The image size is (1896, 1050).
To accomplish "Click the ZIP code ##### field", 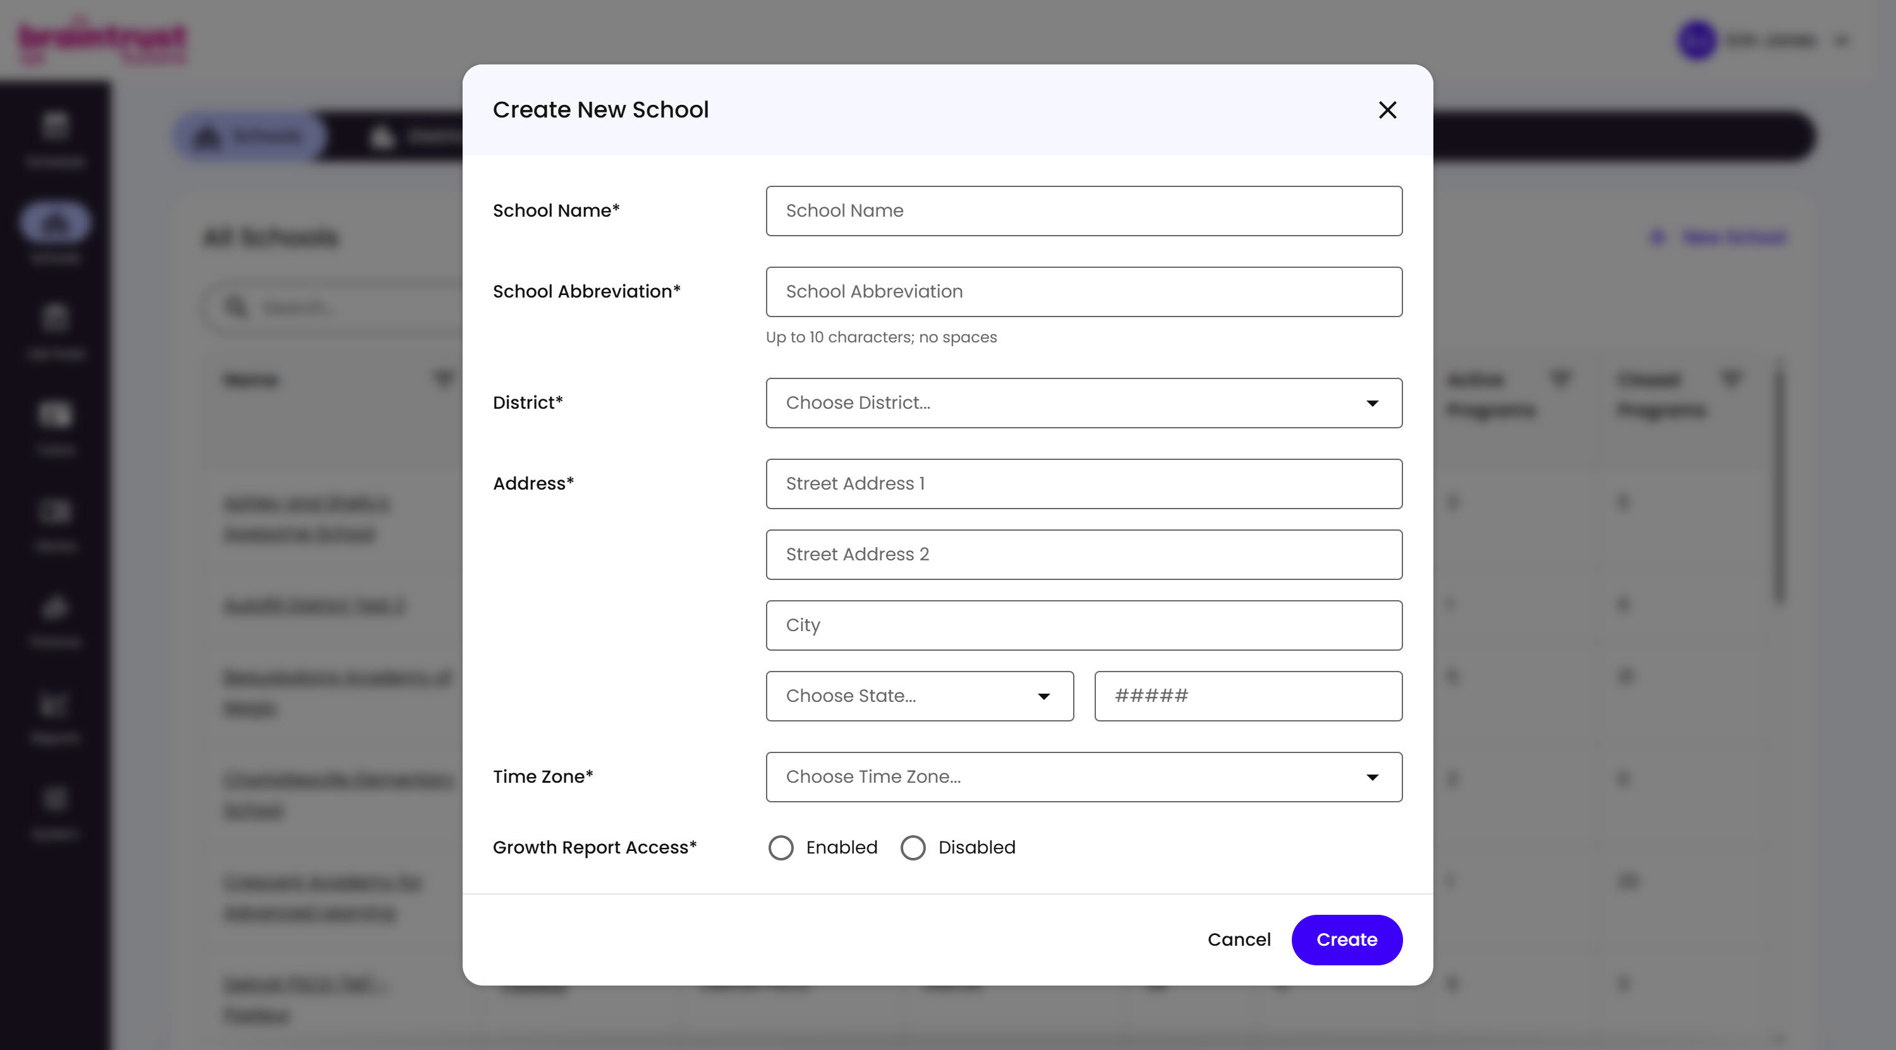I will 1248,696.
